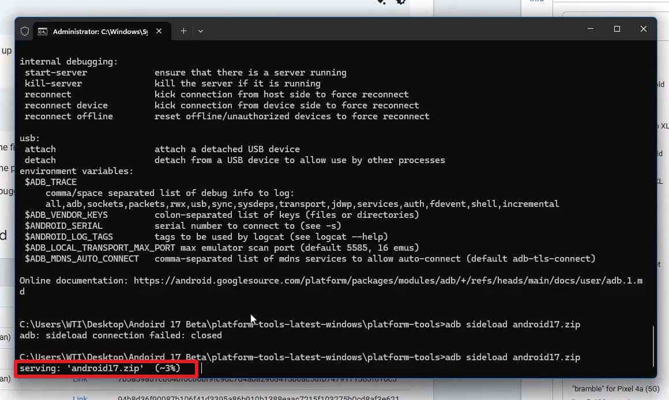
Task: Click the bottom-row hash starting with 94b8d36f
Action: coord(258,398)
